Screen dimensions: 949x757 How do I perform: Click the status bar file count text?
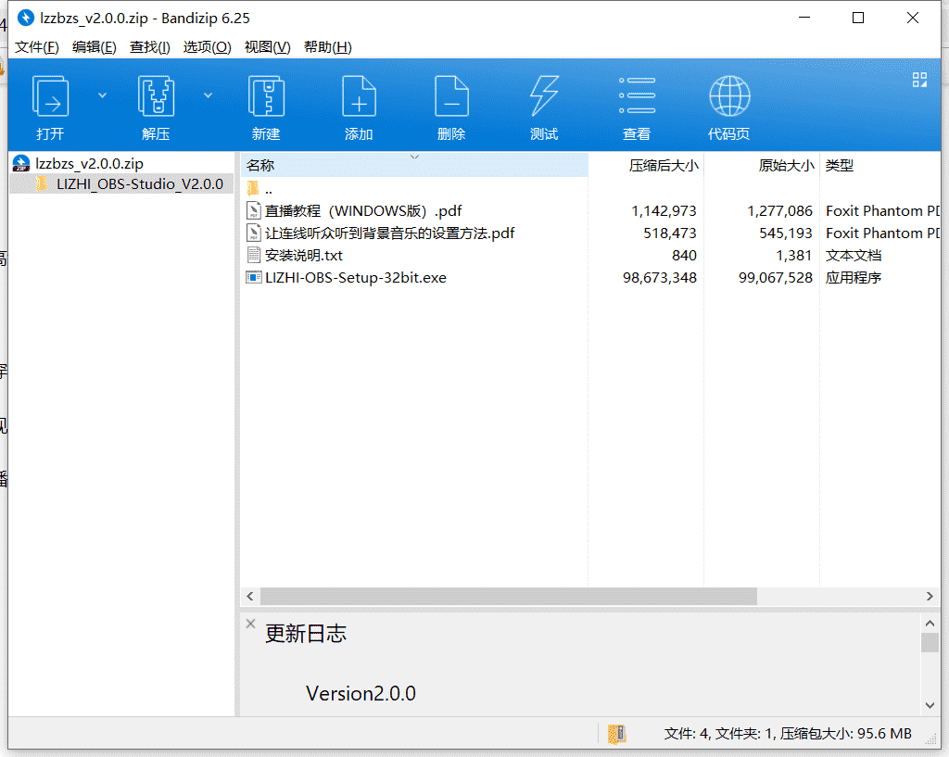(x=788, y=734)
